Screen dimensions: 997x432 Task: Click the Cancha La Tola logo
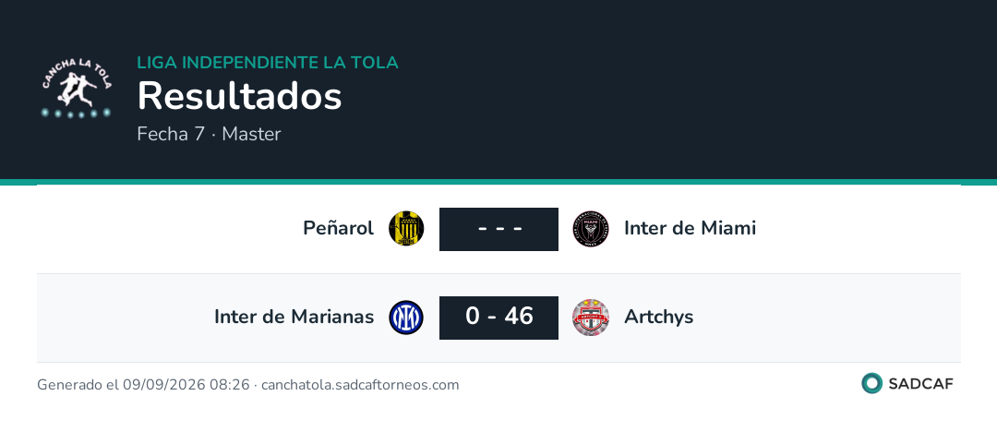click(x=77, y=89)
